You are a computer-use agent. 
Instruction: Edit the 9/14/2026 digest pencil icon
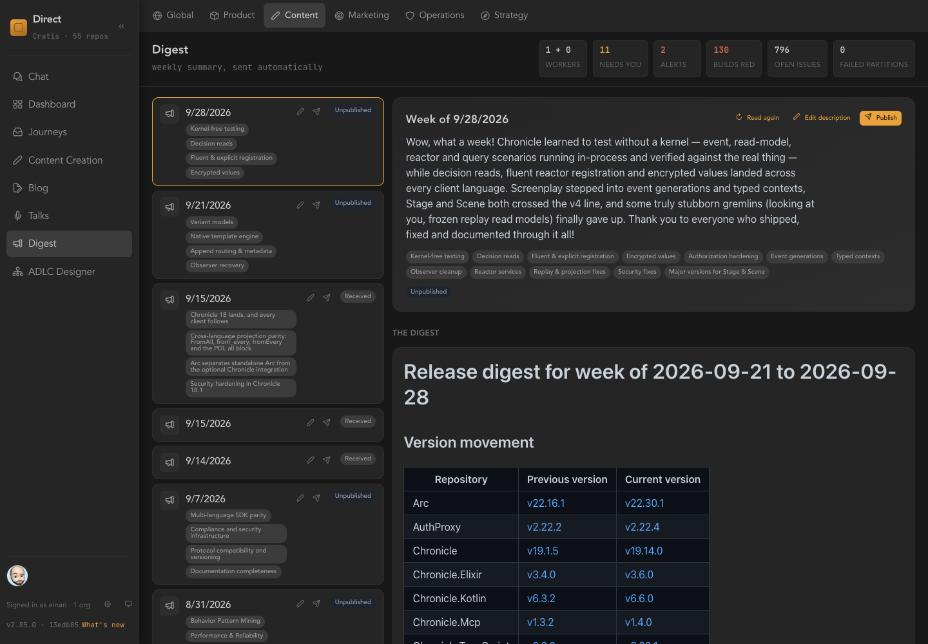(x=311, y=460)
